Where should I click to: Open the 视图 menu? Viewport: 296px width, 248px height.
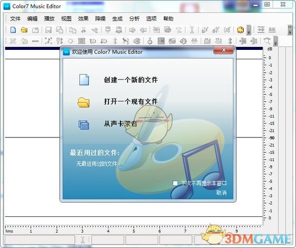coord(66,18)
